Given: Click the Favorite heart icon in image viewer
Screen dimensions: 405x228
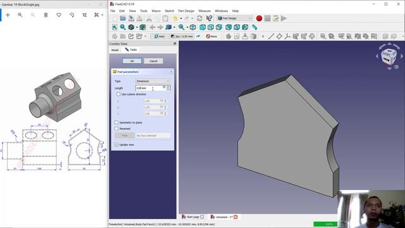Looking at the screenshot, I should click(x=59, y=15).
